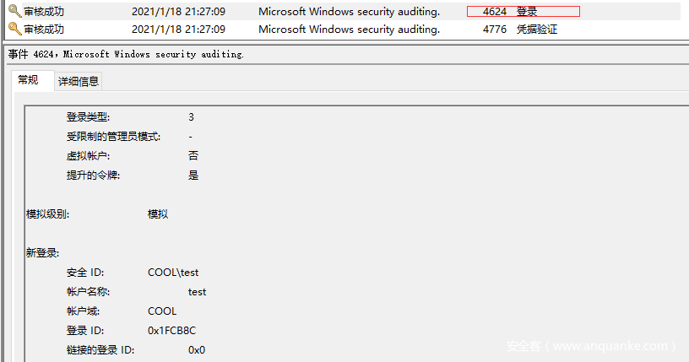
Task: Click the 帐户名称 test value
Action: (x=197, y=292)
